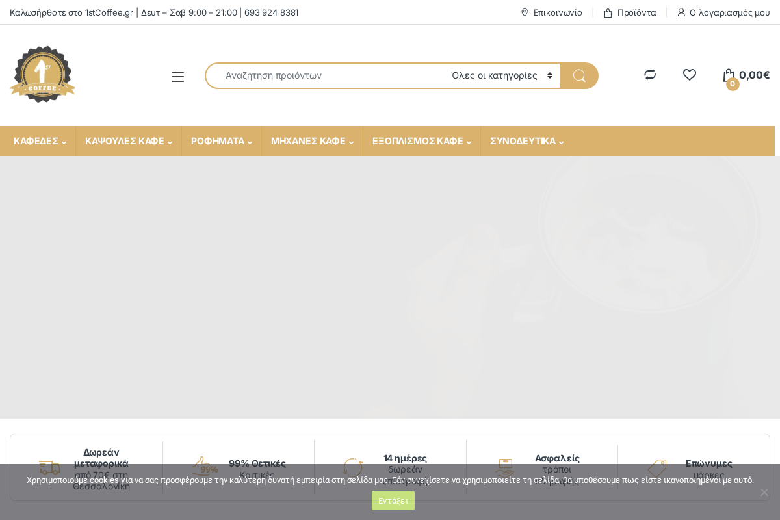Click the 14-day return arrows icon
This screenshot has height=520, width=780.
353,467
